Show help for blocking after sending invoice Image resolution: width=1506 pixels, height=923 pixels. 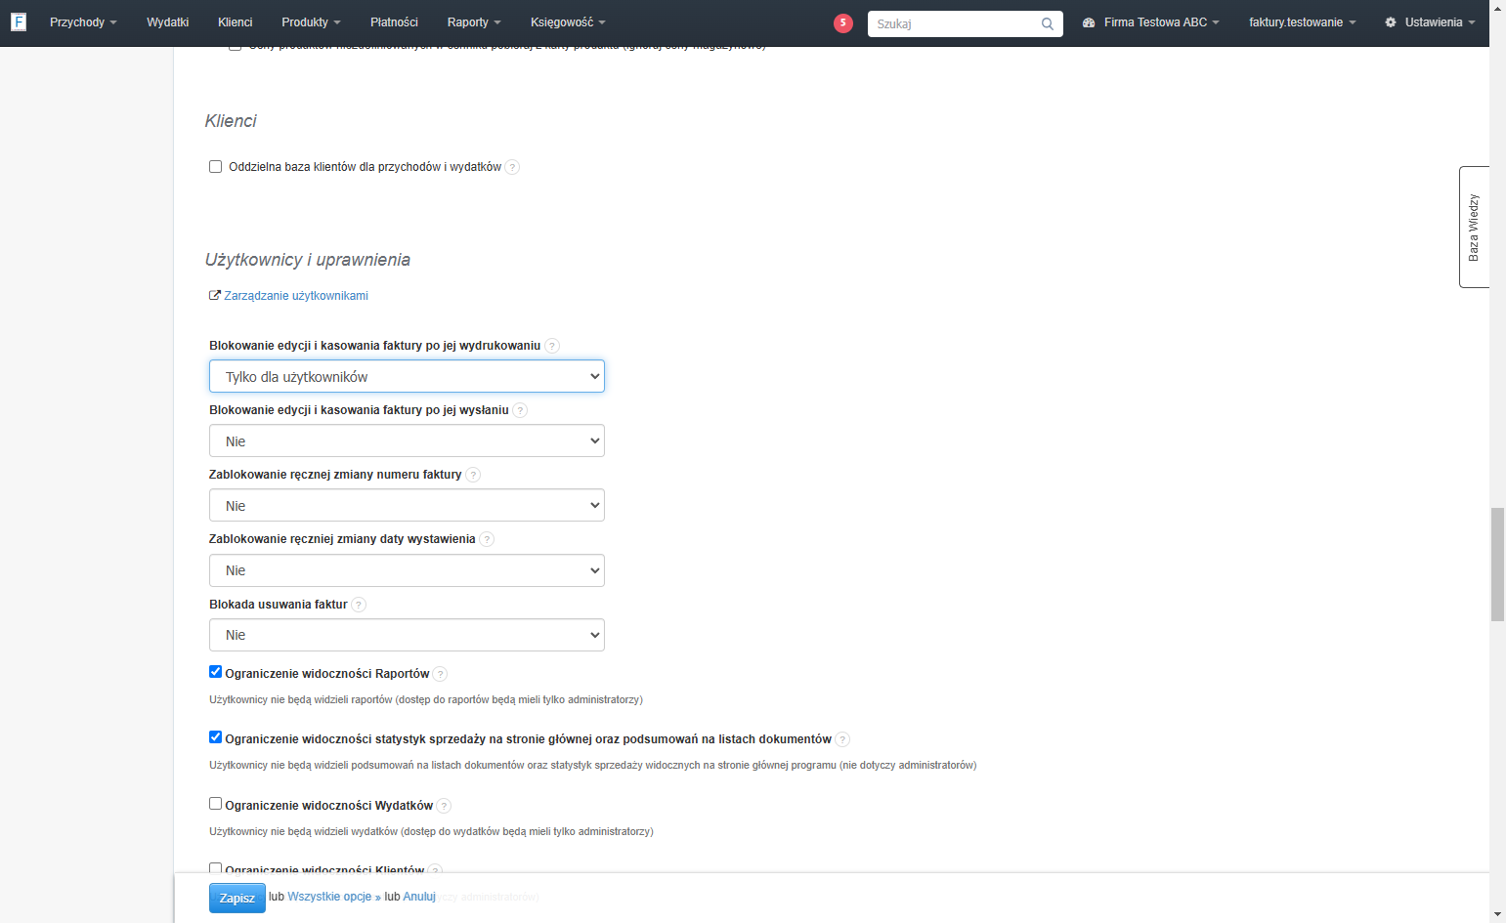[x=520, y=410]
